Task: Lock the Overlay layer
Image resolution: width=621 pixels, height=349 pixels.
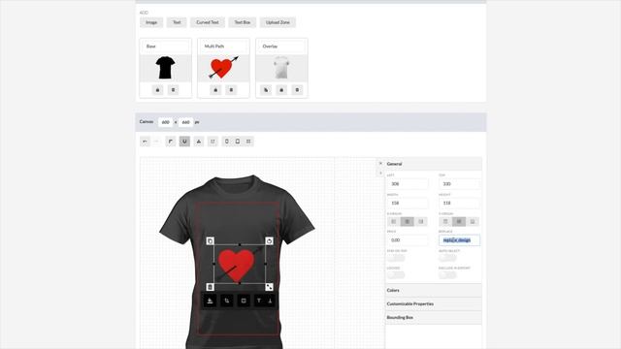Action: 281,90
